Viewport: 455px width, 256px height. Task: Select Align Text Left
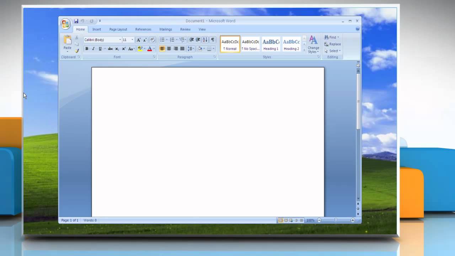[162, 49]
